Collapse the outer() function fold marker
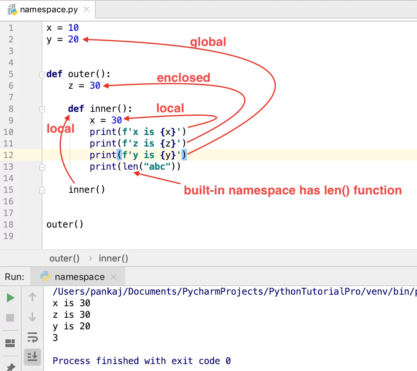The width and height of the screenshot is (417, 371). (42, 75)
